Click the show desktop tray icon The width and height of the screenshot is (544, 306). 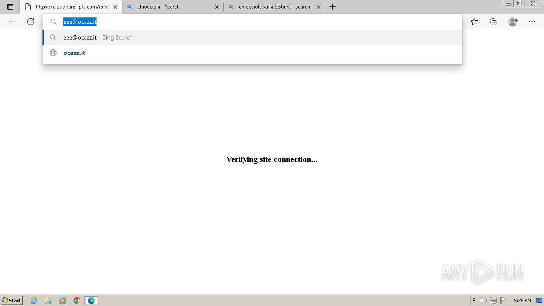coord(539,300)
